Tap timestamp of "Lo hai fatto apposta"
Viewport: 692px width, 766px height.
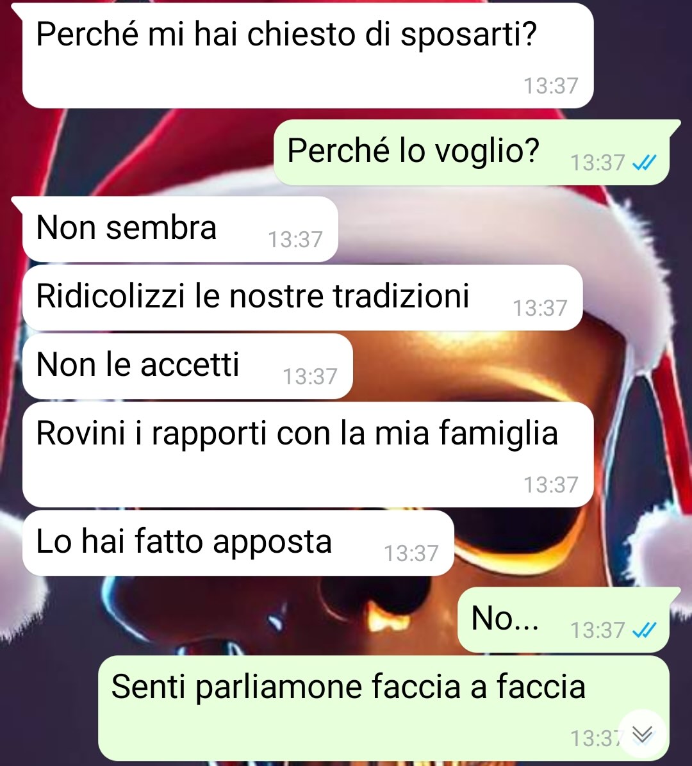point(411,553)
